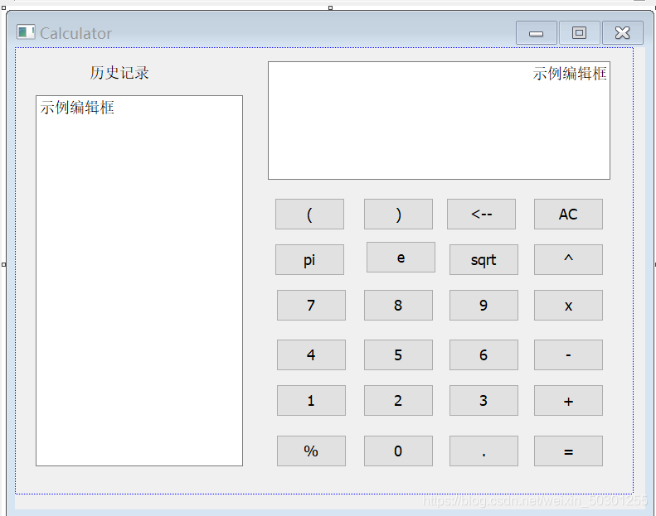Click inside the history records edit box

click(x=139, y=281)
